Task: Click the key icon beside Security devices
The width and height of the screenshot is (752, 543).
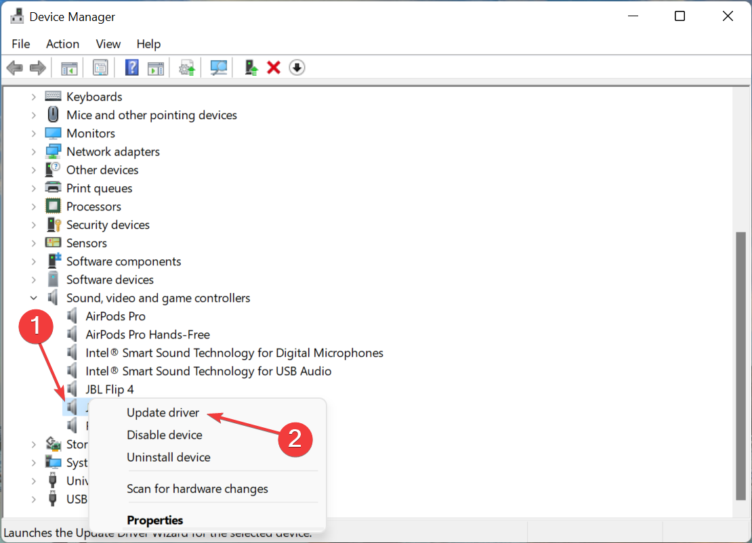Action: click(x=53, y=224)
